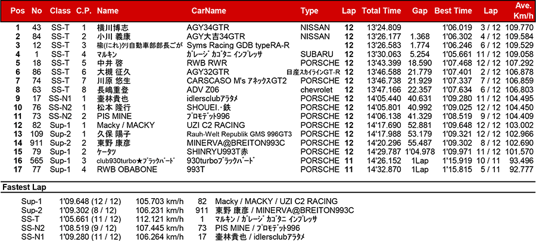The image size is (536, 241).
Task: Click car number 911 in No column
Action: [36, 143]
